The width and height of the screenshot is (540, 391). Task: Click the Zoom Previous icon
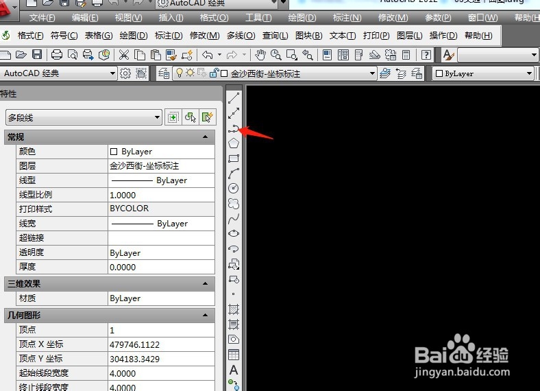[308, 55]
